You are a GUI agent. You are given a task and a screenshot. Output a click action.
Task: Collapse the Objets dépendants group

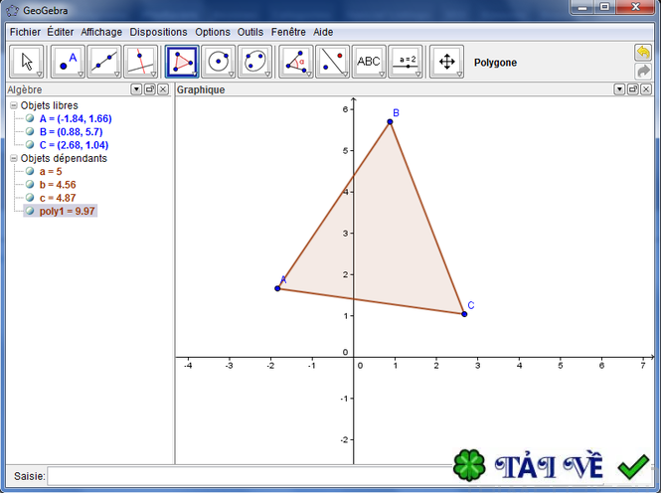pos(13,158)
